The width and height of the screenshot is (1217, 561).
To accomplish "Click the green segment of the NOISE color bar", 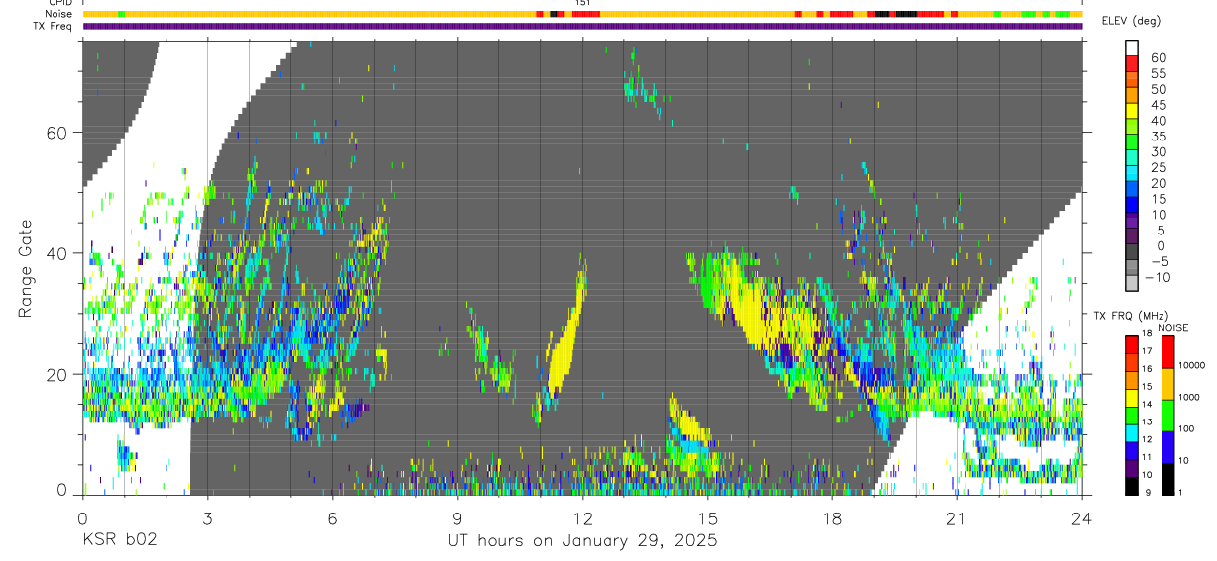I will (x=1167, y=416).
